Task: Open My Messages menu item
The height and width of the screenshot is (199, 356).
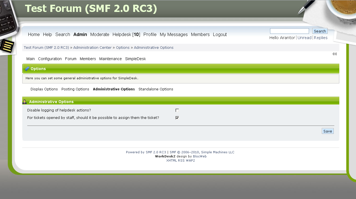Action: (174, 34)
